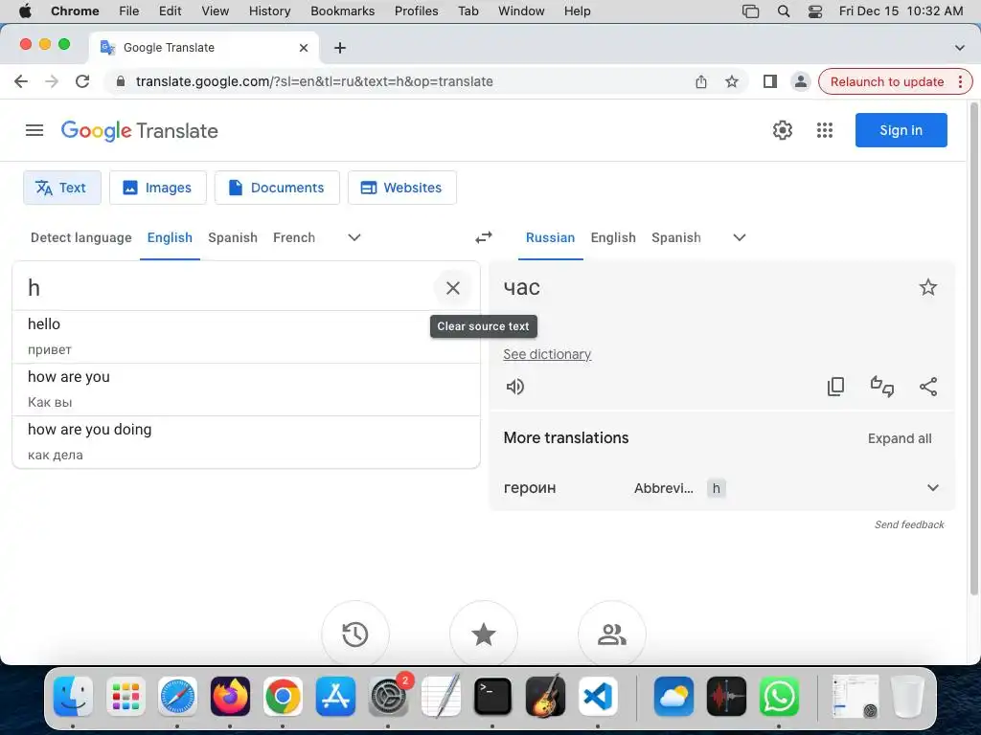Open the Chrome profile avatar

800,81
